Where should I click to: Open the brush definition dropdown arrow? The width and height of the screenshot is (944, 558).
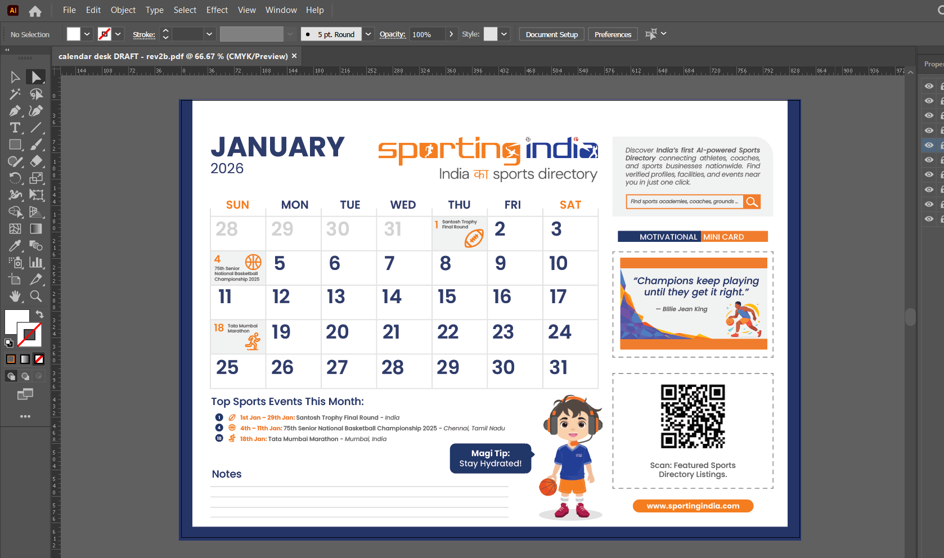tap(368, 34)
